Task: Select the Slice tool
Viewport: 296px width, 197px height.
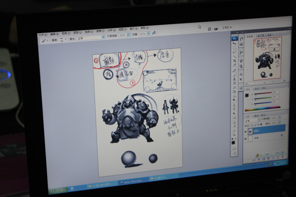Action: 234,65
